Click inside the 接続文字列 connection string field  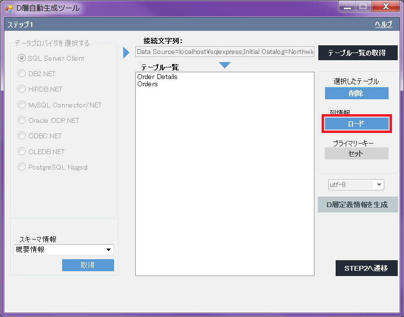[224, 52]
